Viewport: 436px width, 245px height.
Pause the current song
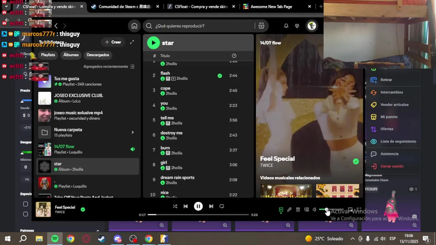coord(198,206)
